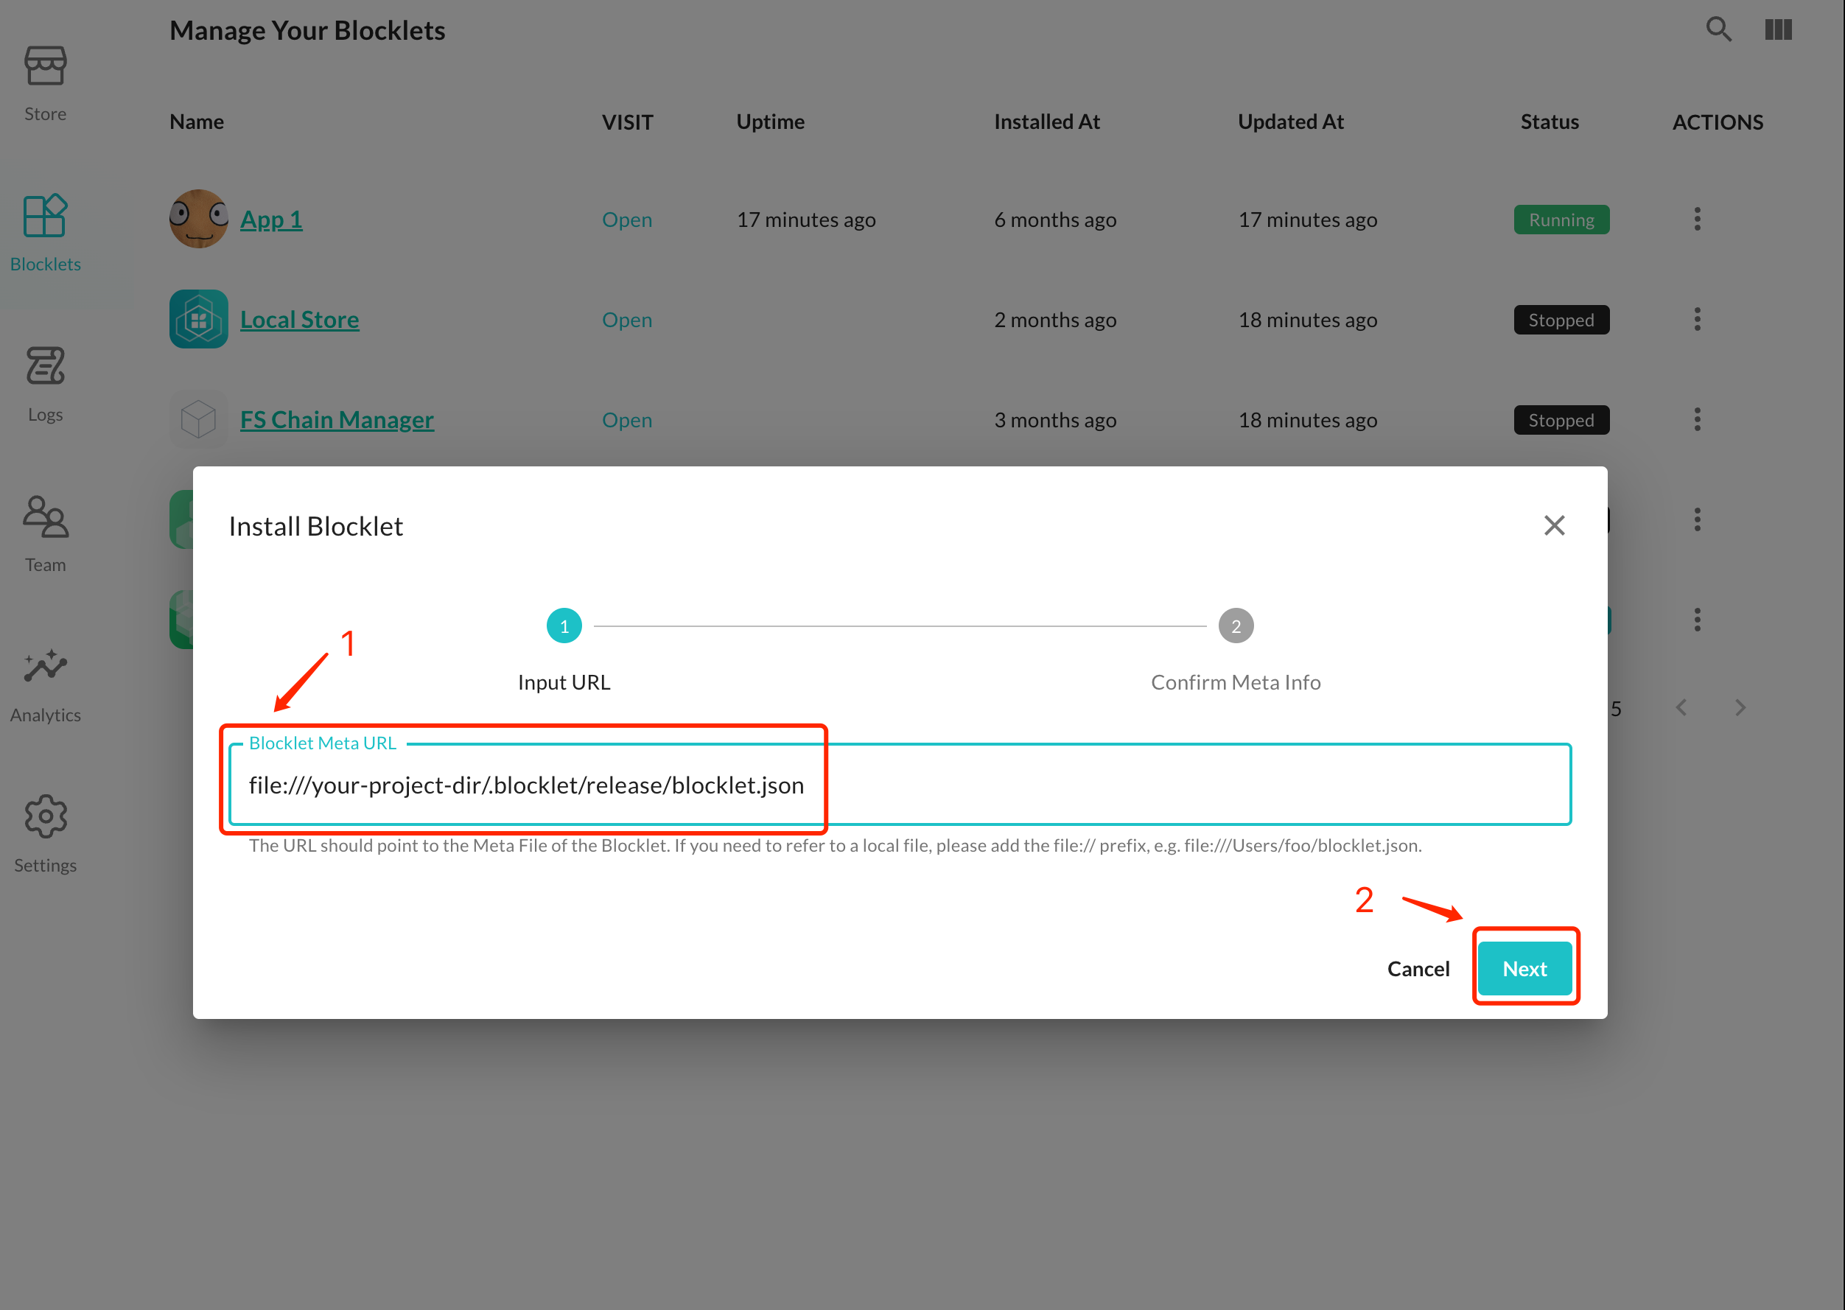Open the App 1 blocklet link
The image size is (1845, 1310).
(x=271, y=220)
